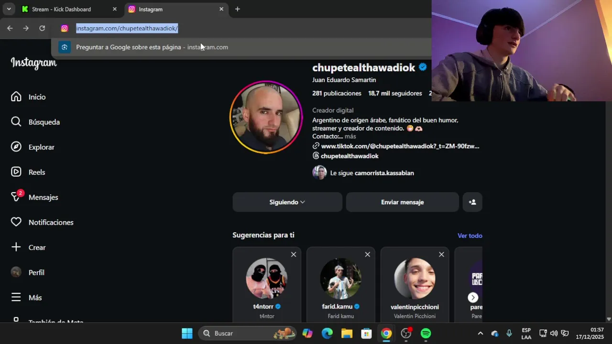Click the Crear plus icon
The height and width of the screenshot is (344, 612).
tap(16, 247)
